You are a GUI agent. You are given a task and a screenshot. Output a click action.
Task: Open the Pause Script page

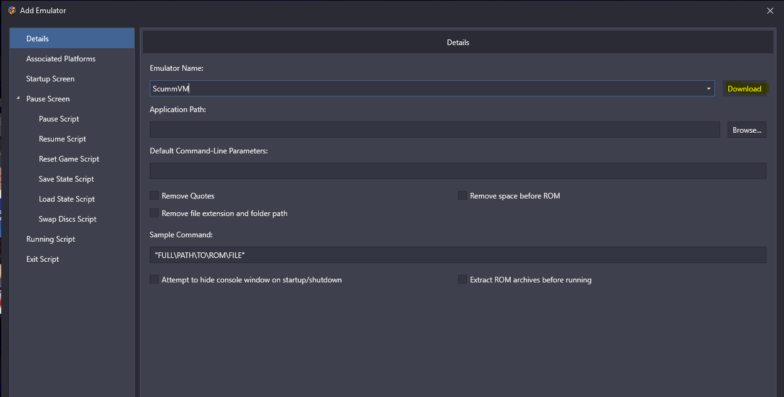tap(59, 119)
